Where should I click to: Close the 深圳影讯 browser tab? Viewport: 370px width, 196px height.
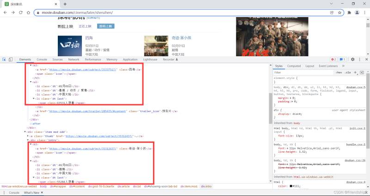[56, 4]
